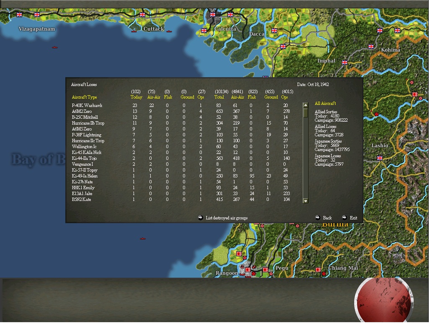Click the Air-Air header under (4841)
Viewport: 430px width, 323px height.
[237, 97]
